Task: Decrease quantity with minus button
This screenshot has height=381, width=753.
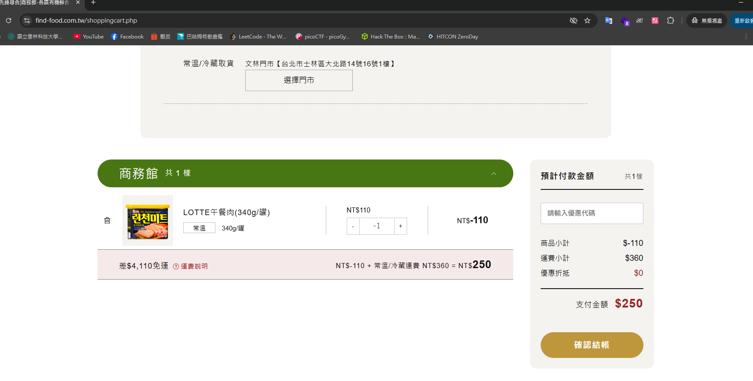Action: 353,226
